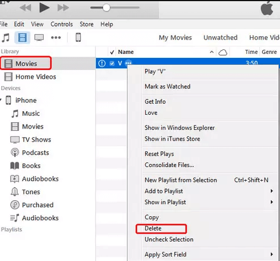Open the three-dots More media menu

[x=56, y=37]
